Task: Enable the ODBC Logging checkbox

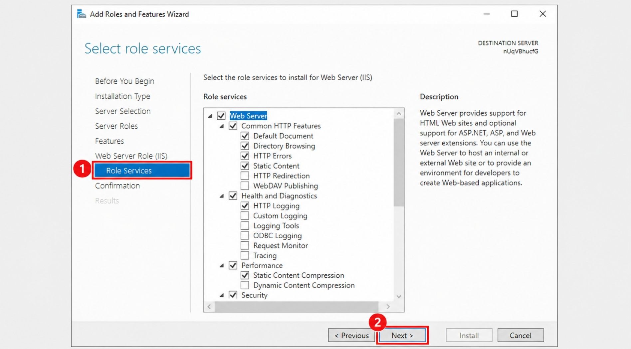Action: (245, 236)
